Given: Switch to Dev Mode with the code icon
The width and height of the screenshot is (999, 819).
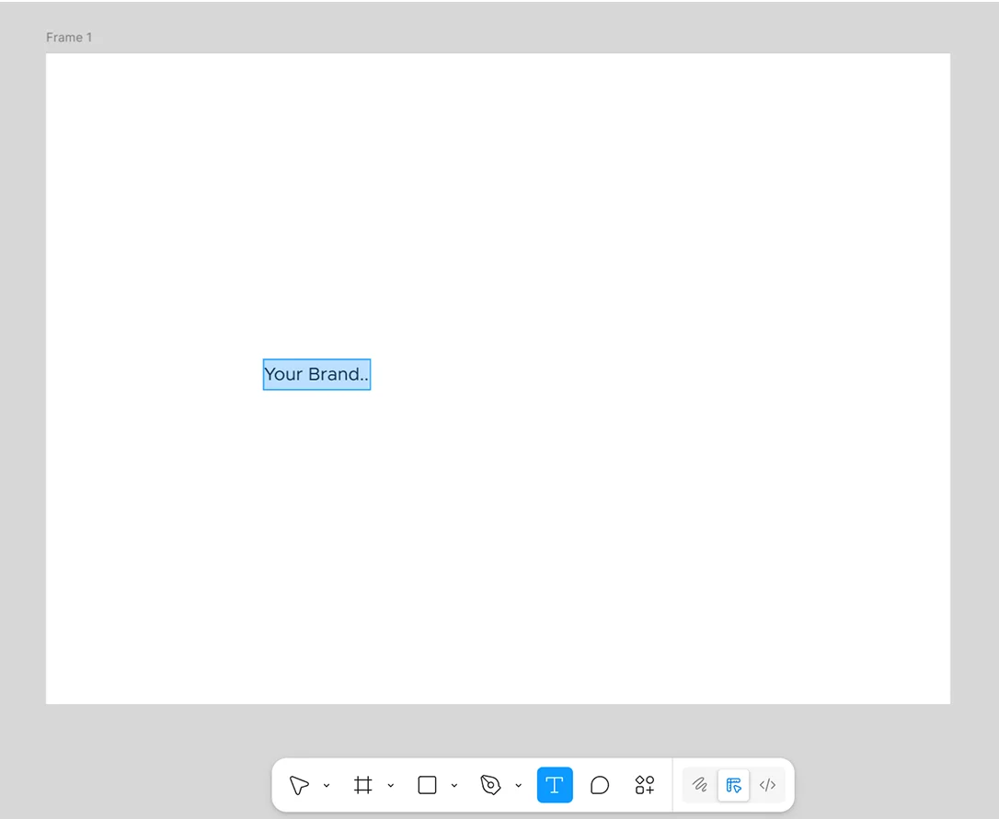Looking at the screenshot, I should pyautogui.click(x=768, y=785).
